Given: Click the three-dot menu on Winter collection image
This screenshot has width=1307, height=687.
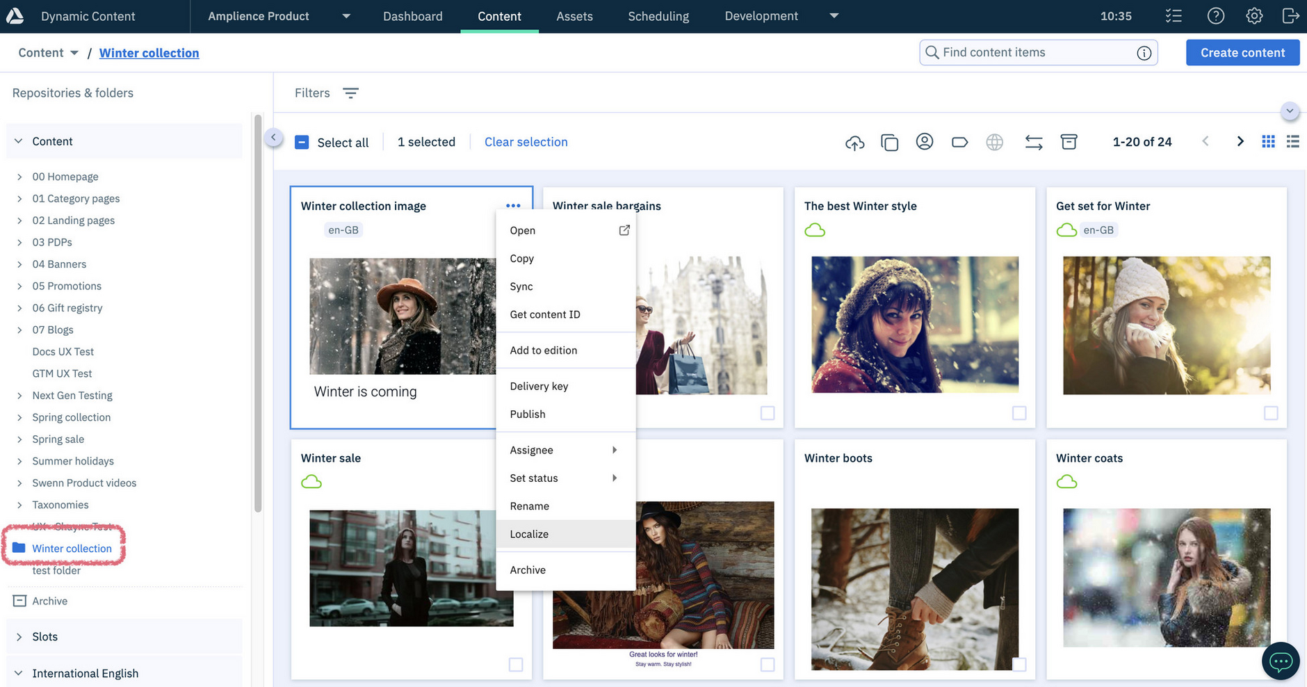Looking at the screenshot, I should tap(513, 206).
